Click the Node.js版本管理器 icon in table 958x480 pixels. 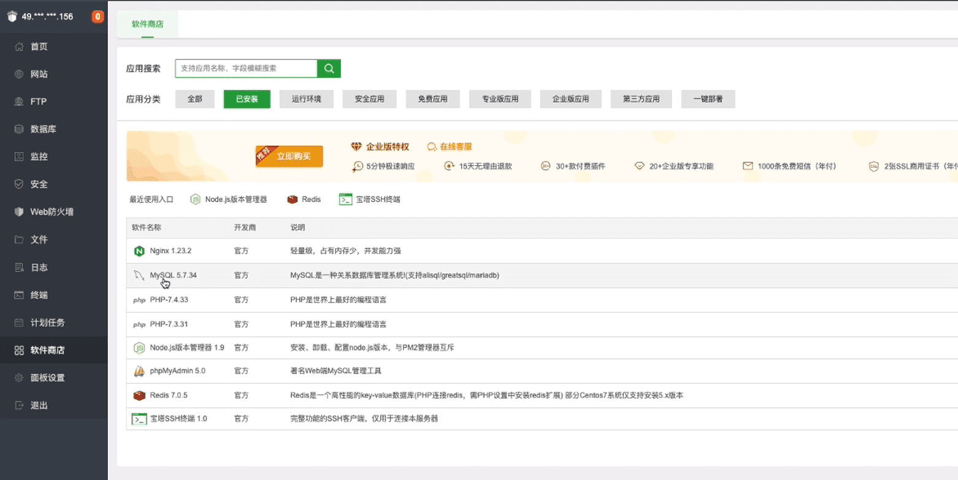point(139,348)
